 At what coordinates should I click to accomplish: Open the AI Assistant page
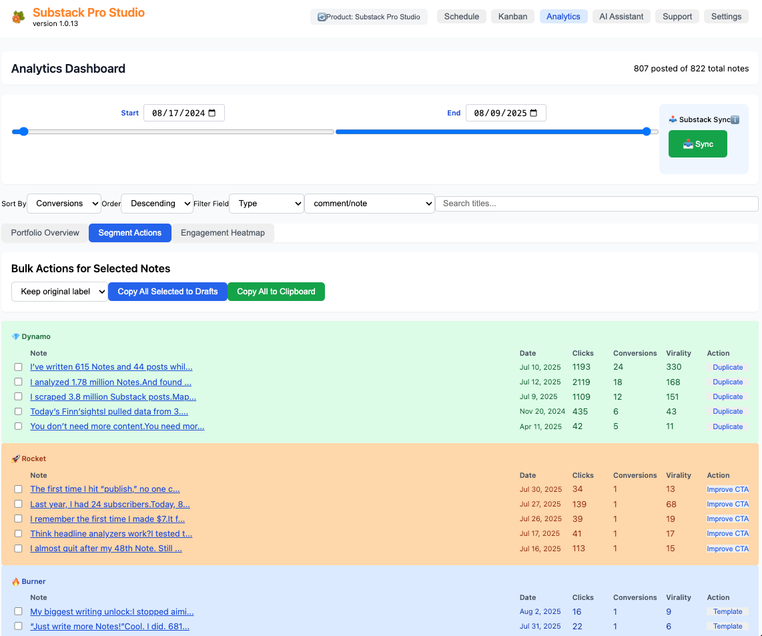(x=621, y=17)
